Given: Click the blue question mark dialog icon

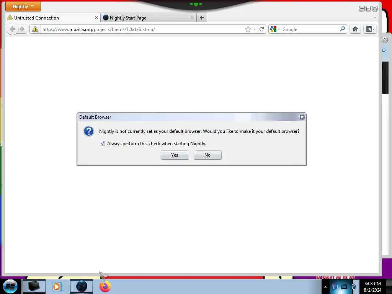Looking at the screenshot, I should pyautogui.click(x=89, y=131).
